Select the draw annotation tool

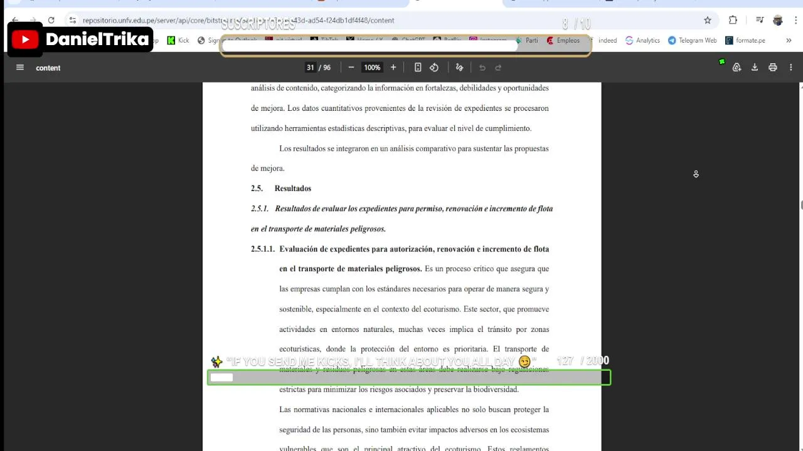459,68
